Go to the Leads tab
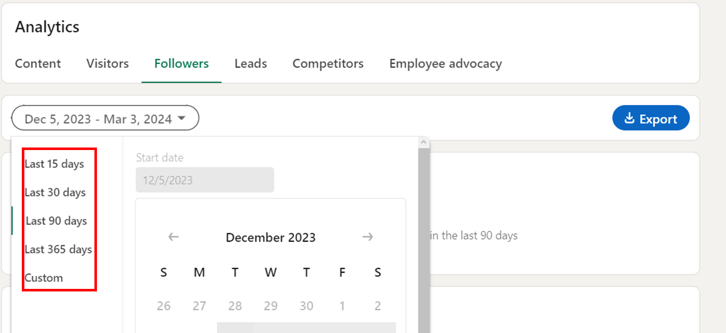 coord(250,63)
